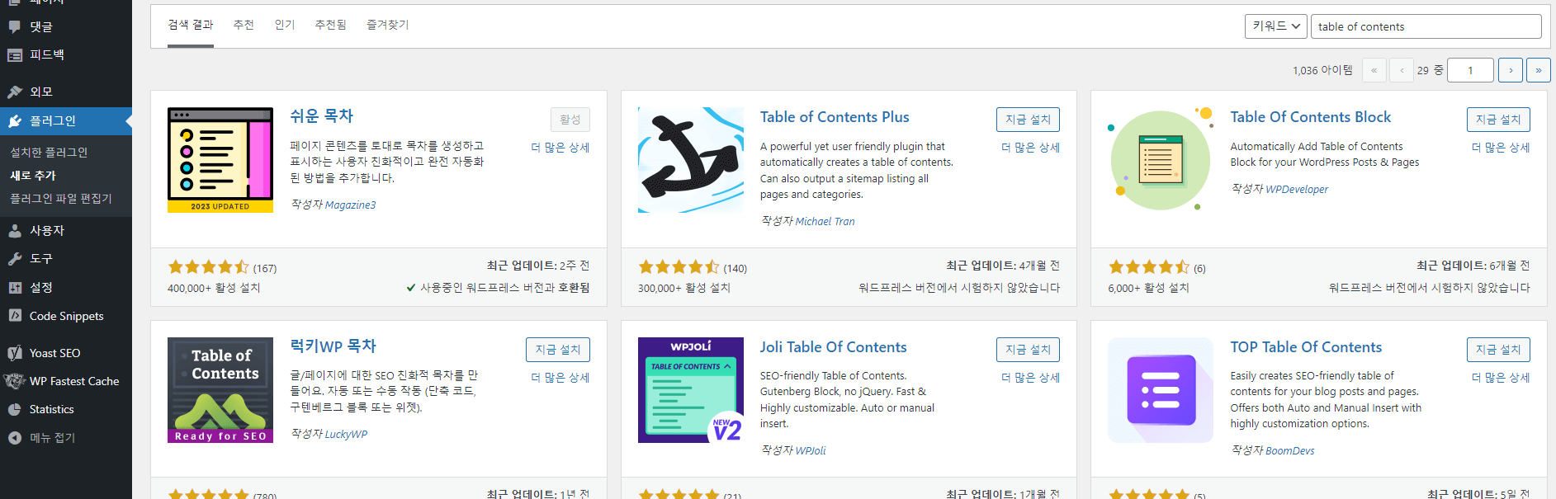Select the 플러그인 plug icon

[x=15, y=121]
